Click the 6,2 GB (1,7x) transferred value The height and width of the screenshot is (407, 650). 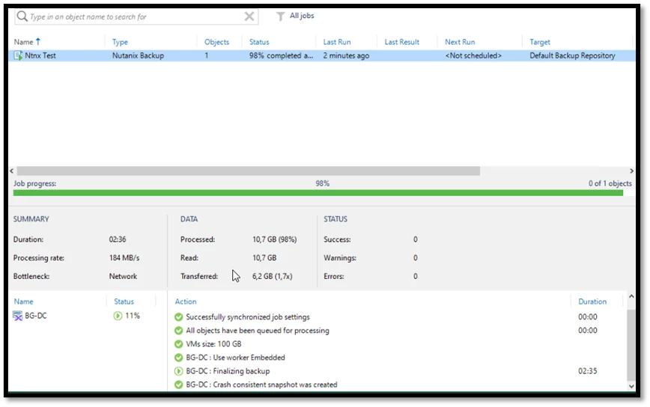pos(273,277)
